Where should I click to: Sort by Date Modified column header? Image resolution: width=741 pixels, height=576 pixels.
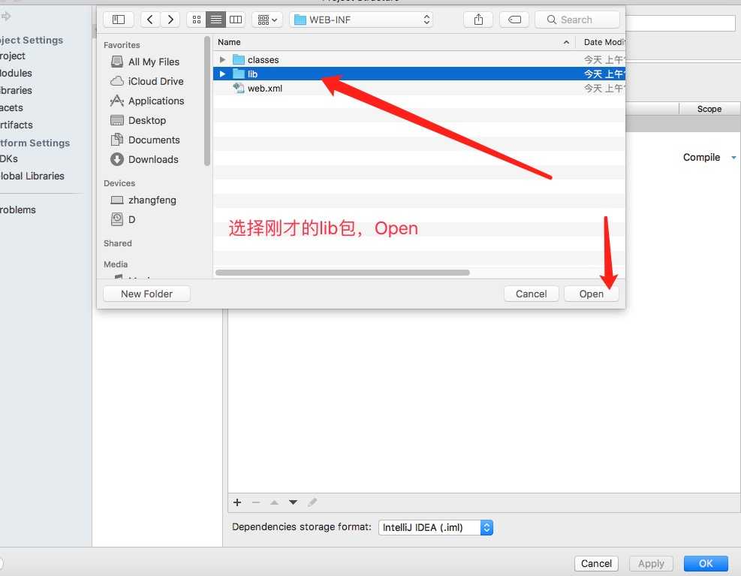601,42
